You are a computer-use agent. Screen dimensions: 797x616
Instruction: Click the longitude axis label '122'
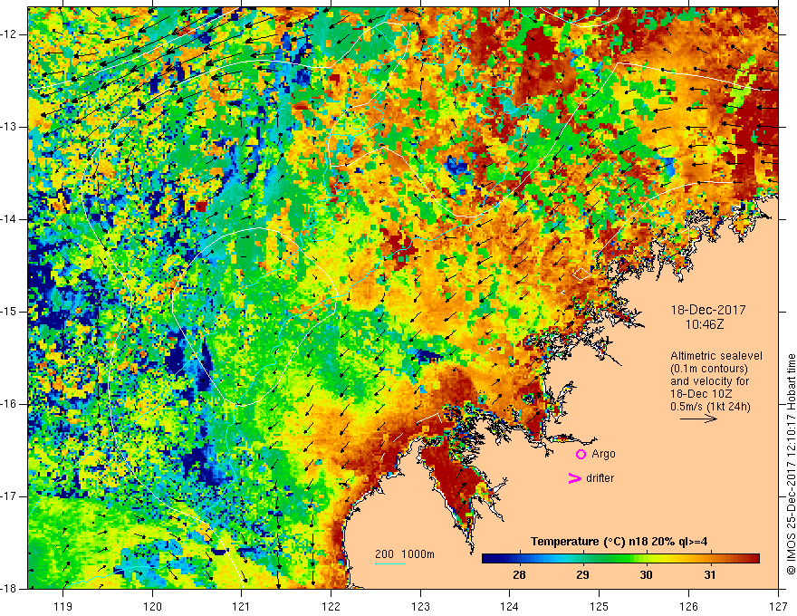[331, 606]
